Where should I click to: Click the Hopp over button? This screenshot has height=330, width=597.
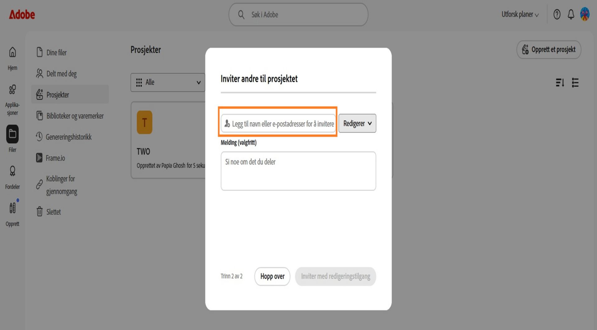click(x=272, y=277)
